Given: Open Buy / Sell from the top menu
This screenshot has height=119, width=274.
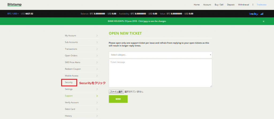Looking at the screenshot, I should [220, 5].
